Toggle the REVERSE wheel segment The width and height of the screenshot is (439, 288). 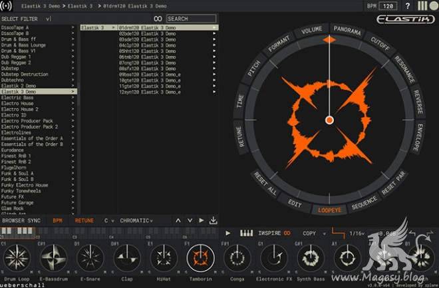tap(418, 102)
